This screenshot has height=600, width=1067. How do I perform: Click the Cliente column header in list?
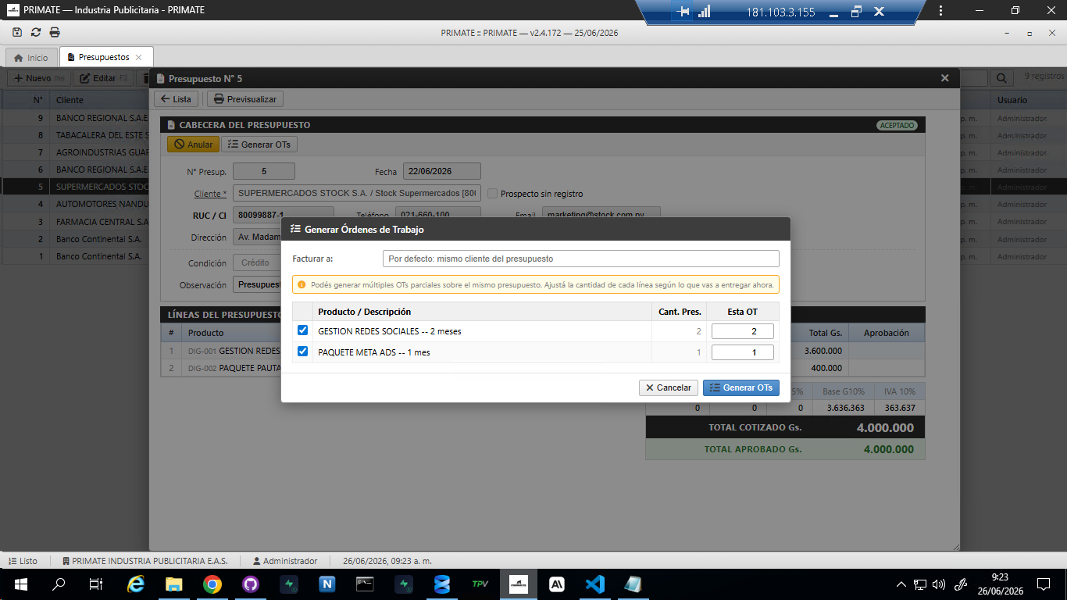100,100
